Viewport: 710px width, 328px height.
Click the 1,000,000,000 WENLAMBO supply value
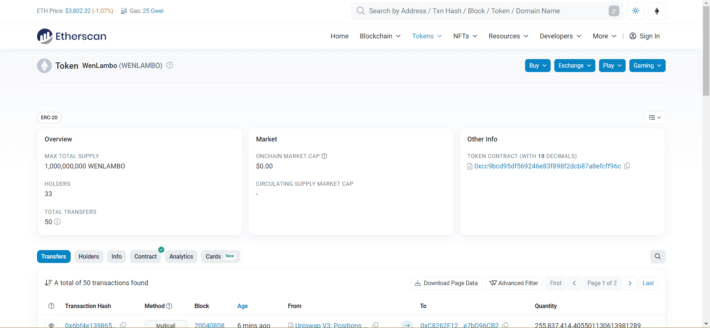click(x=85, y=166)
